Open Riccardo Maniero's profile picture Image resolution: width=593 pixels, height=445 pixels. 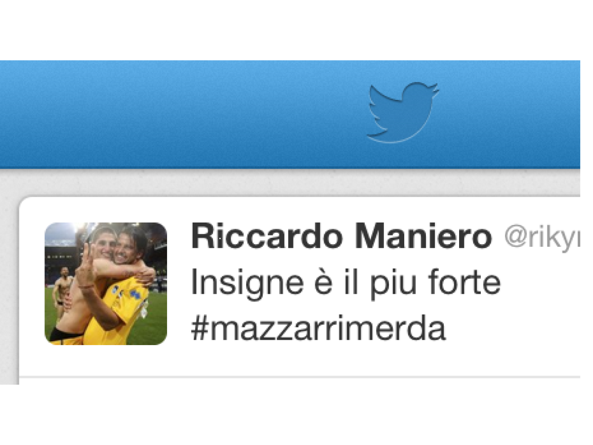coord(106,283)
